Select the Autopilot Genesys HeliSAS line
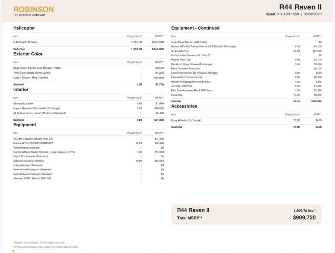The image size is (335, 253). click(x=88, y=161)
